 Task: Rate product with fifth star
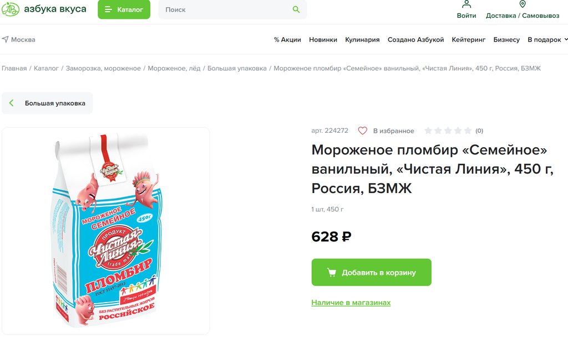(x=468, y=131)
